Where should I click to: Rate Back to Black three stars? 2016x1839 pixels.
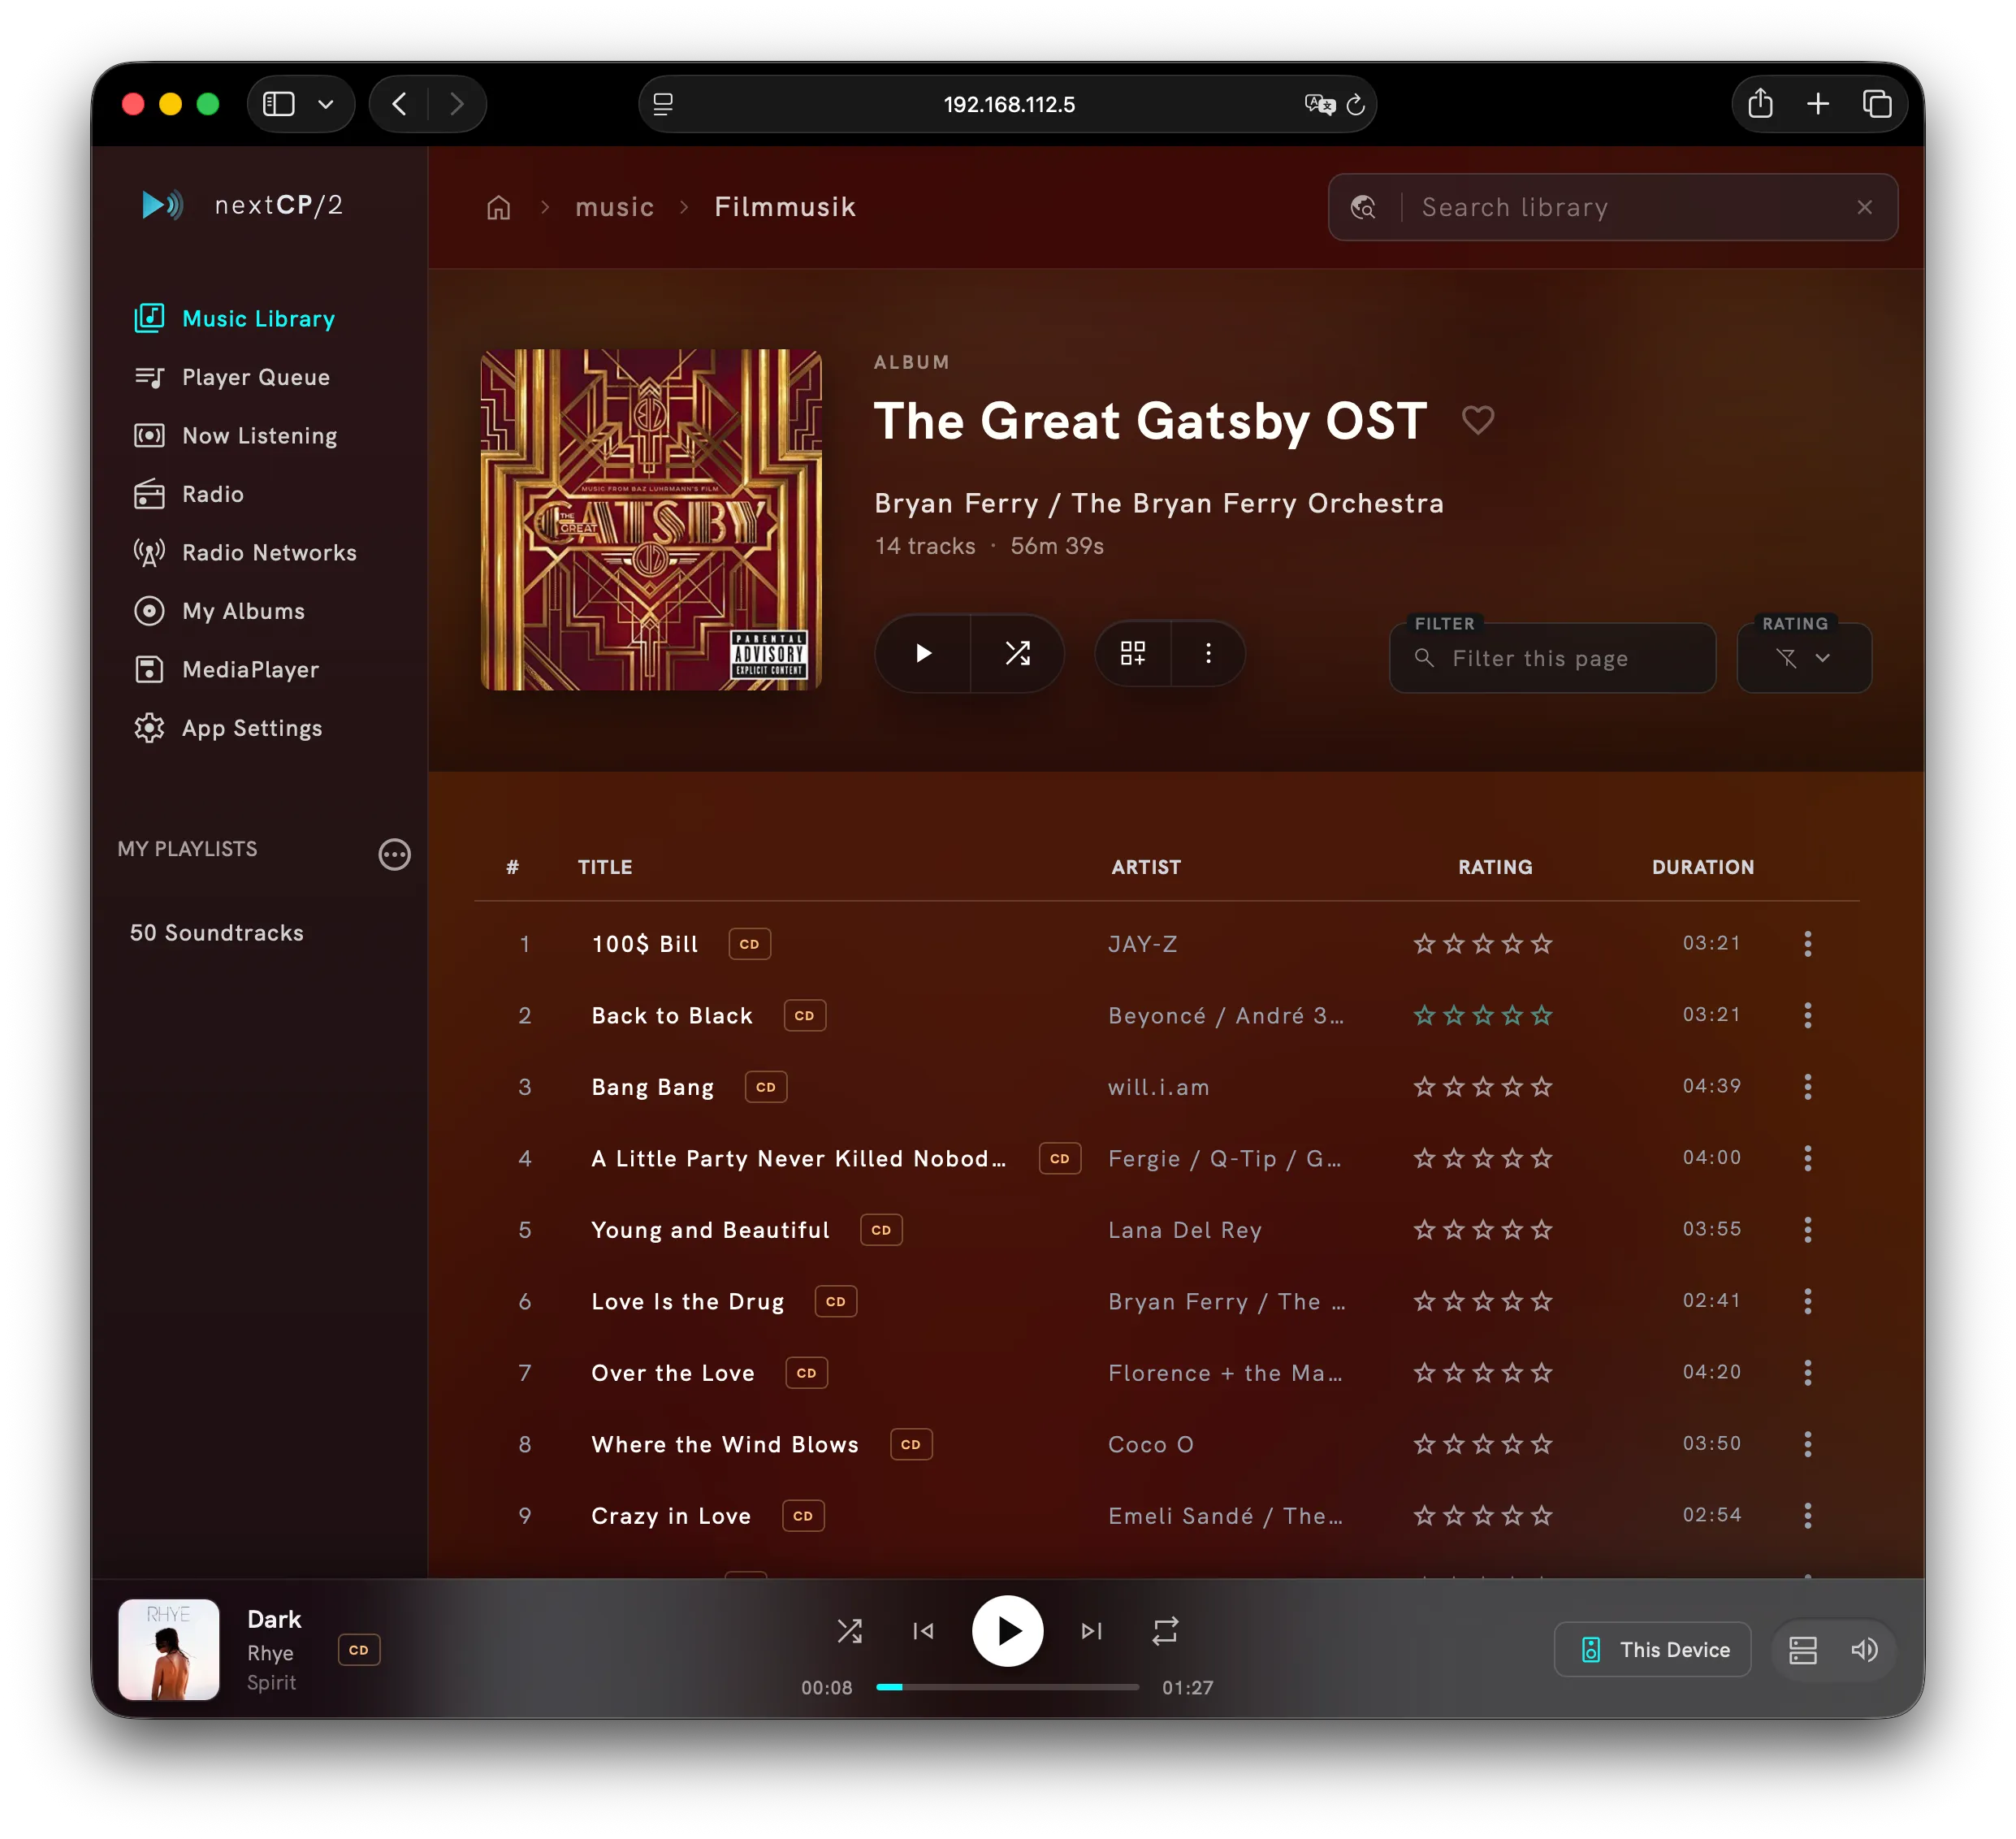[1483, 1015]
